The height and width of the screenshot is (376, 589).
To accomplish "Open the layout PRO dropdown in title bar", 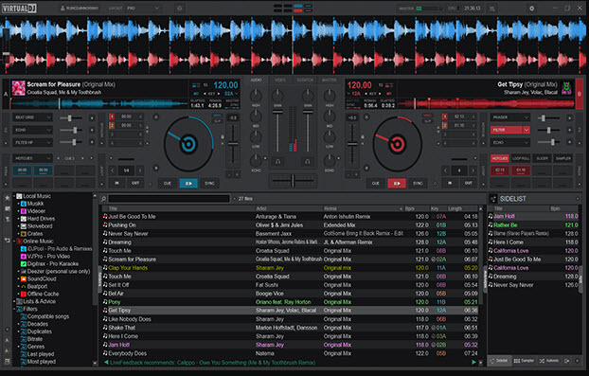I will click(143, 9).
